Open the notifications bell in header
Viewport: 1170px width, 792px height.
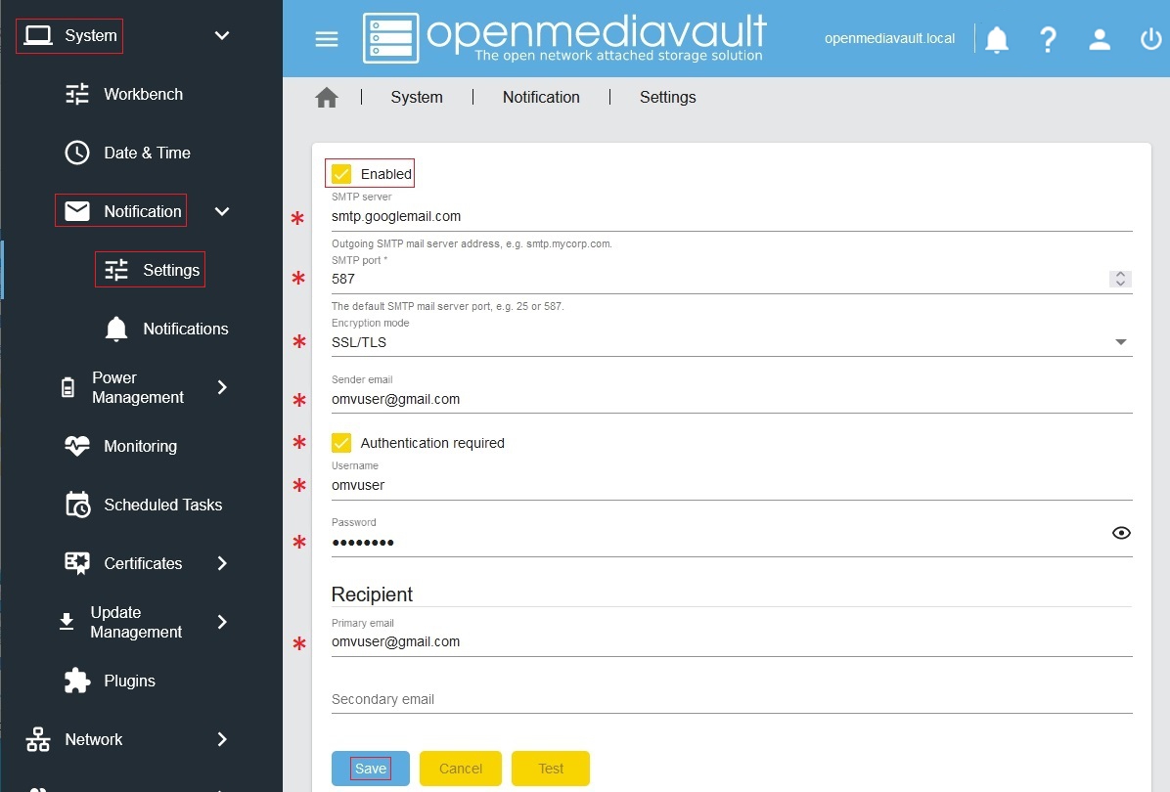tap(996, 40)
